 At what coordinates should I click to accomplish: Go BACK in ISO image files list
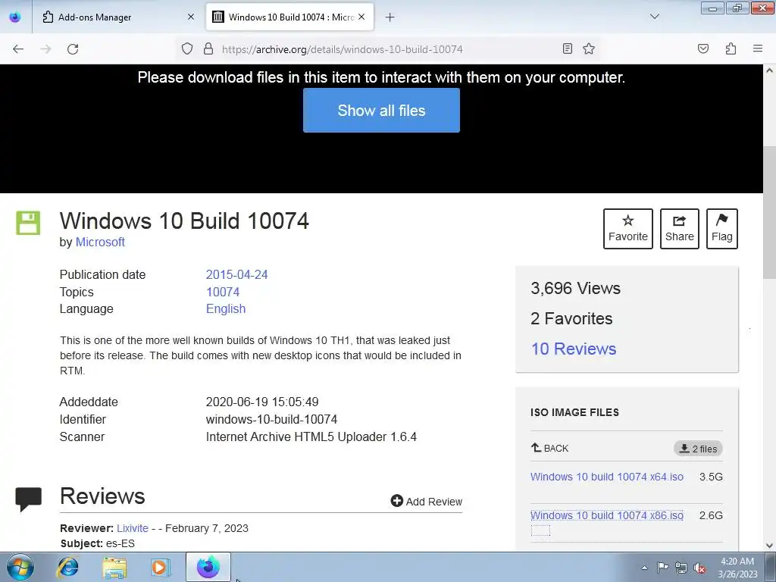pyautogui.click(x=550, y=449)
